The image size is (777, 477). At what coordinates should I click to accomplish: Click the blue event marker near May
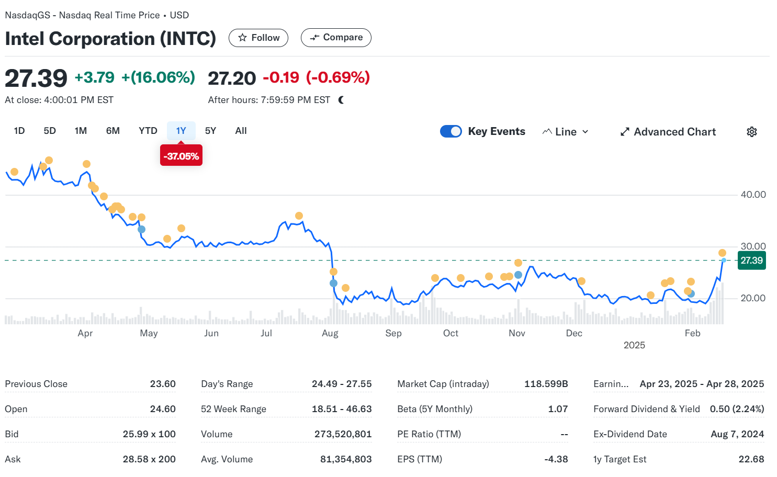point(141,229)
